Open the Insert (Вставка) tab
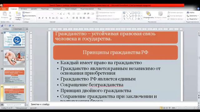The height and width of the screenshot is (112, 200). click(x=24, y=9)
